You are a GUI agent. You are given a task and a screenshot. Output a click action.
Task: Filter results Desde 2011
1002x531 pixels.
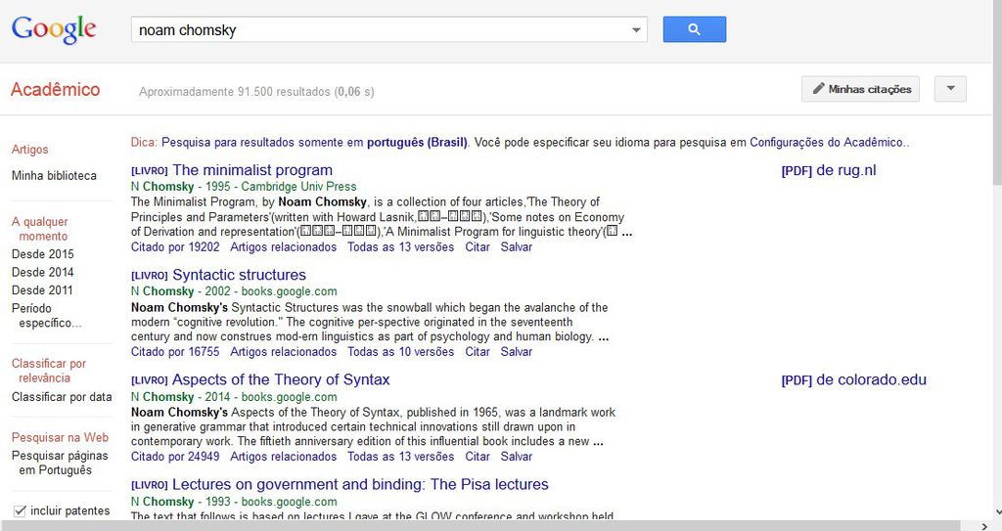point(42,290)
